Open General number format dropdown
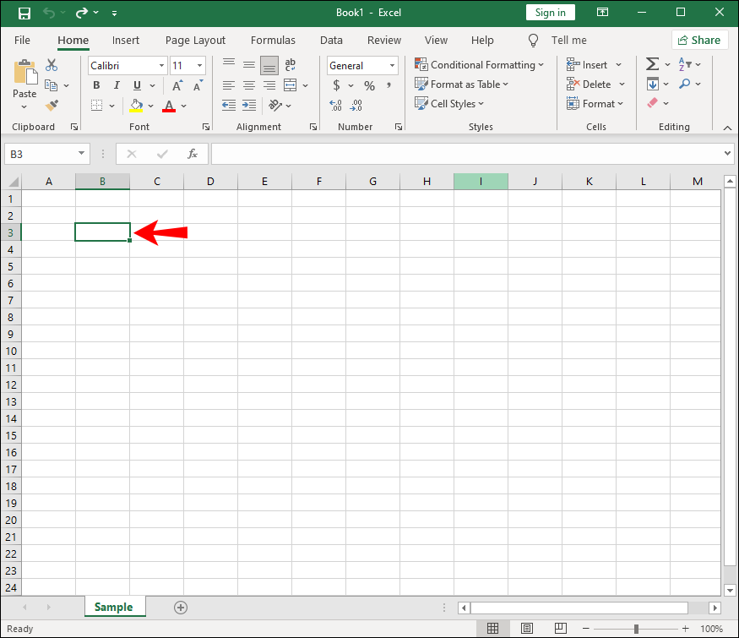Image resolution: width=739 pixels, height=638 pixels. pyautogui.click(x=392, y=66)
